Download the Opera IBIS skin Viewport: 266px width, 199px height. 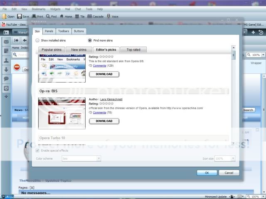click(x=104, y=121)
